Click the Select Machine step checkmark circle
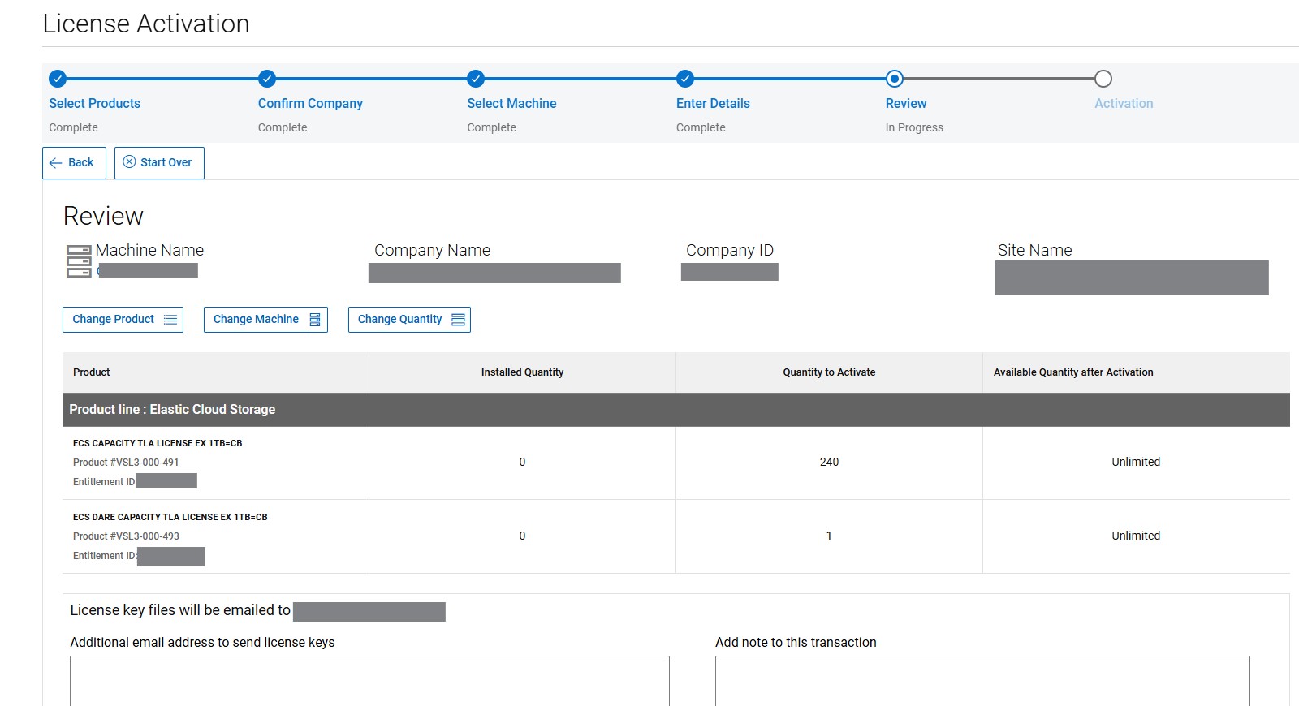Viewport: 1299px width, 706px height. 476,79
